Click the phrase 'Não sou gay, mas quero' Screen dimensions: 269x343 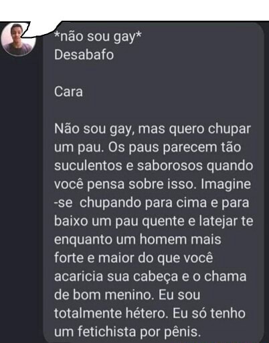pos(129,129)
